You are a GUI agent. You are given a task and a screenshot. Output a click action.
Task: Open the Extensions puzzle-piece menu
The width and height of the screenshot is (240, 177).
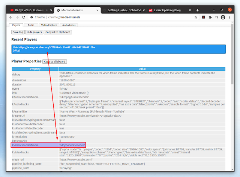pos(210,17)
